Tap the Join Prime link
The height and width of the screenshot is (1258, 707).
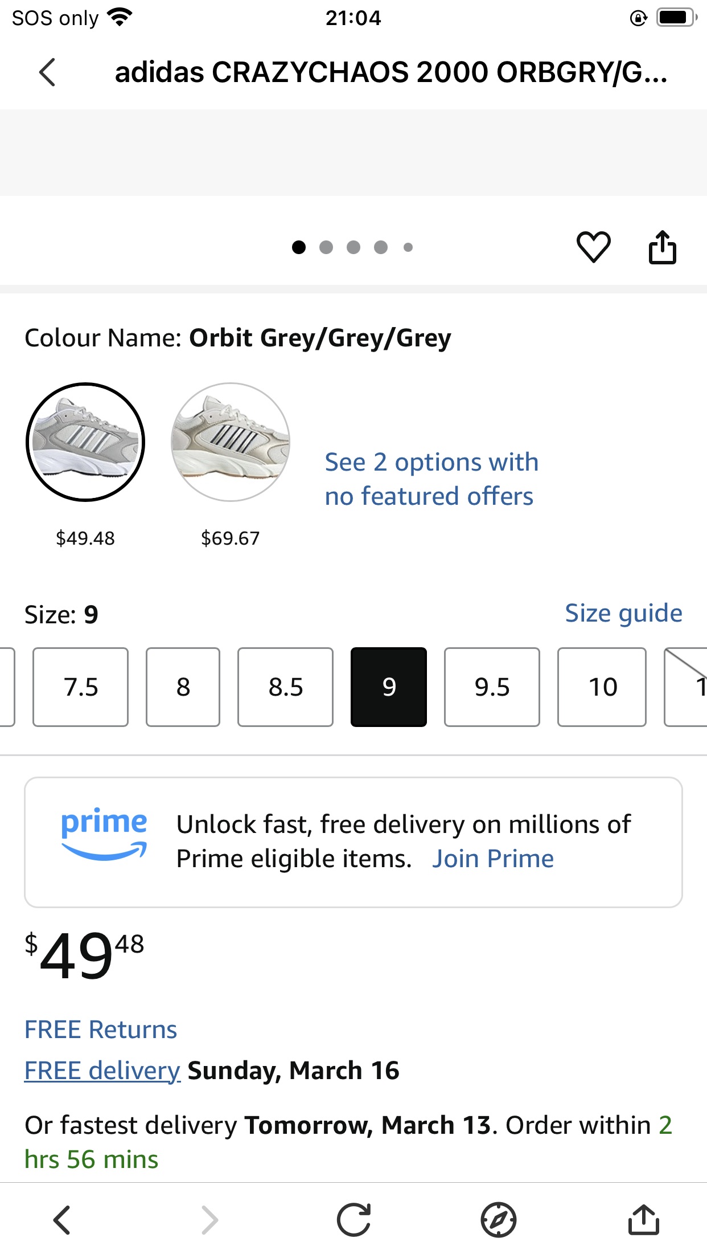pos(492,859)
